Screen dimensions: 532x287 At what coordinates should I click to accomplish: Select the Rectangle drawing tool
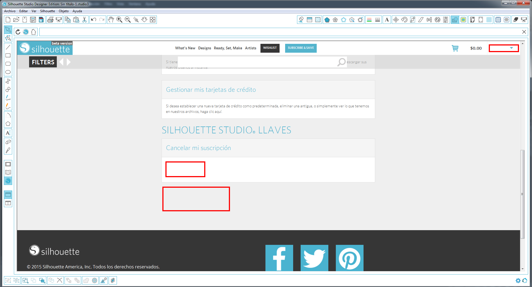8,55
